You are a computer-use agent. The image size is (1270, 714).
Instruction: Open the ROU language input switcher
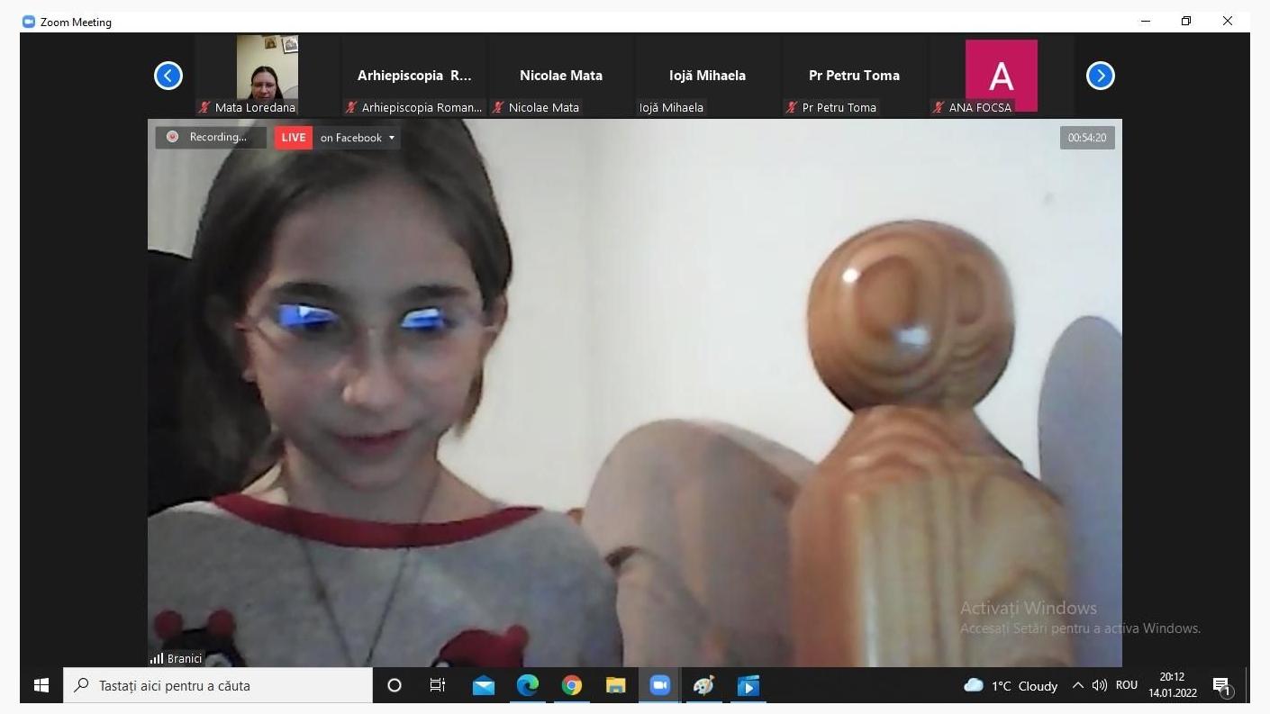[1126, 685]
